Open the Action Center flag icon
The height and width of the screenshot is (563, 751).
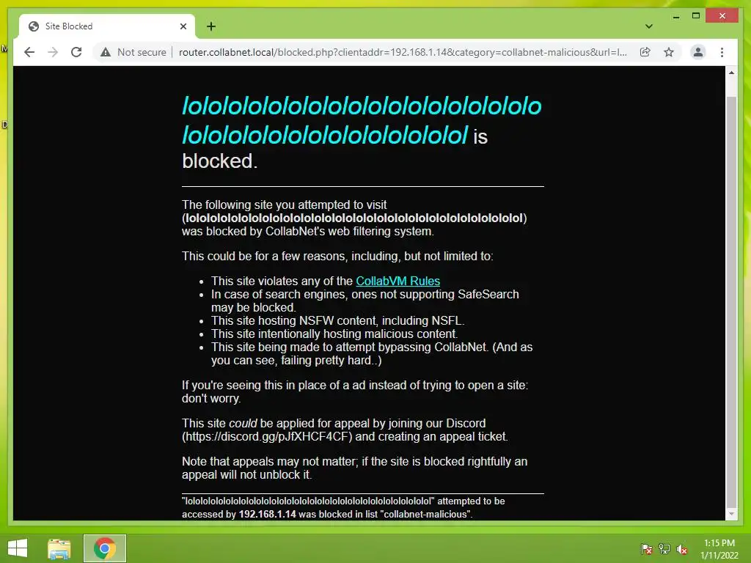[647, 548]
